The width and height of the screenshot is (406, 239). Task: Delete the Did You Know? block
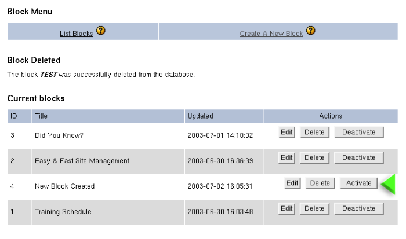click(x=314, y=132)
